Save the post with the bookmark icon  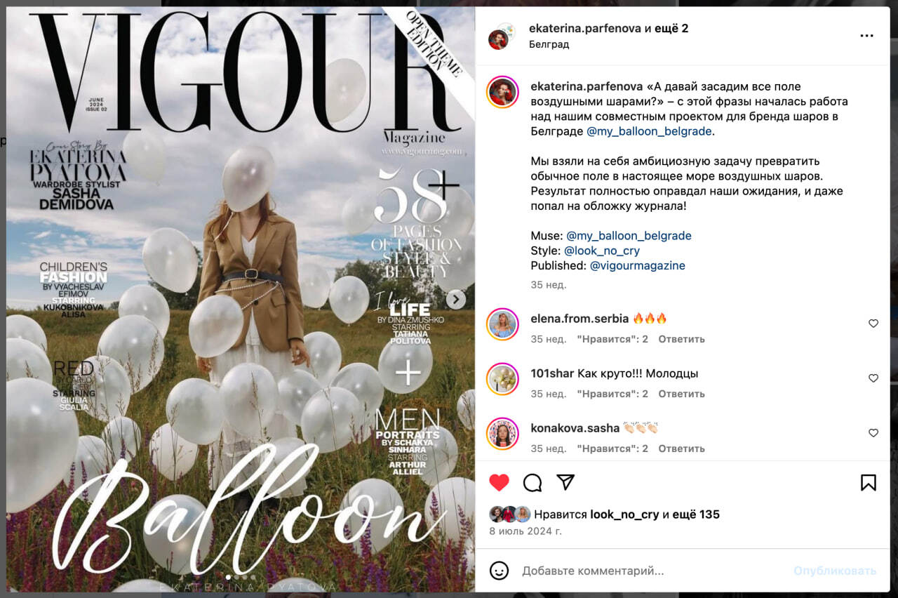click(868, 482)
